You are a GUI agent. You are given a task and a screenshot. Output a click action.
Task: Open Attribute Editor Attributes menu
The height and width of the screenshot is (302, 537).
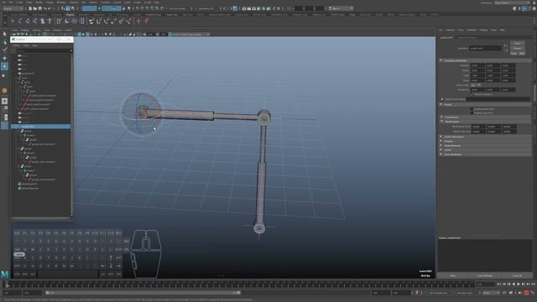point(472,30)
